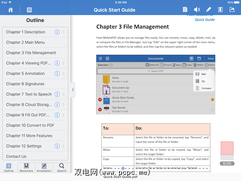
Task: Tap the iPad Wi-Fi status icon
Action: (x=10, y=2)
